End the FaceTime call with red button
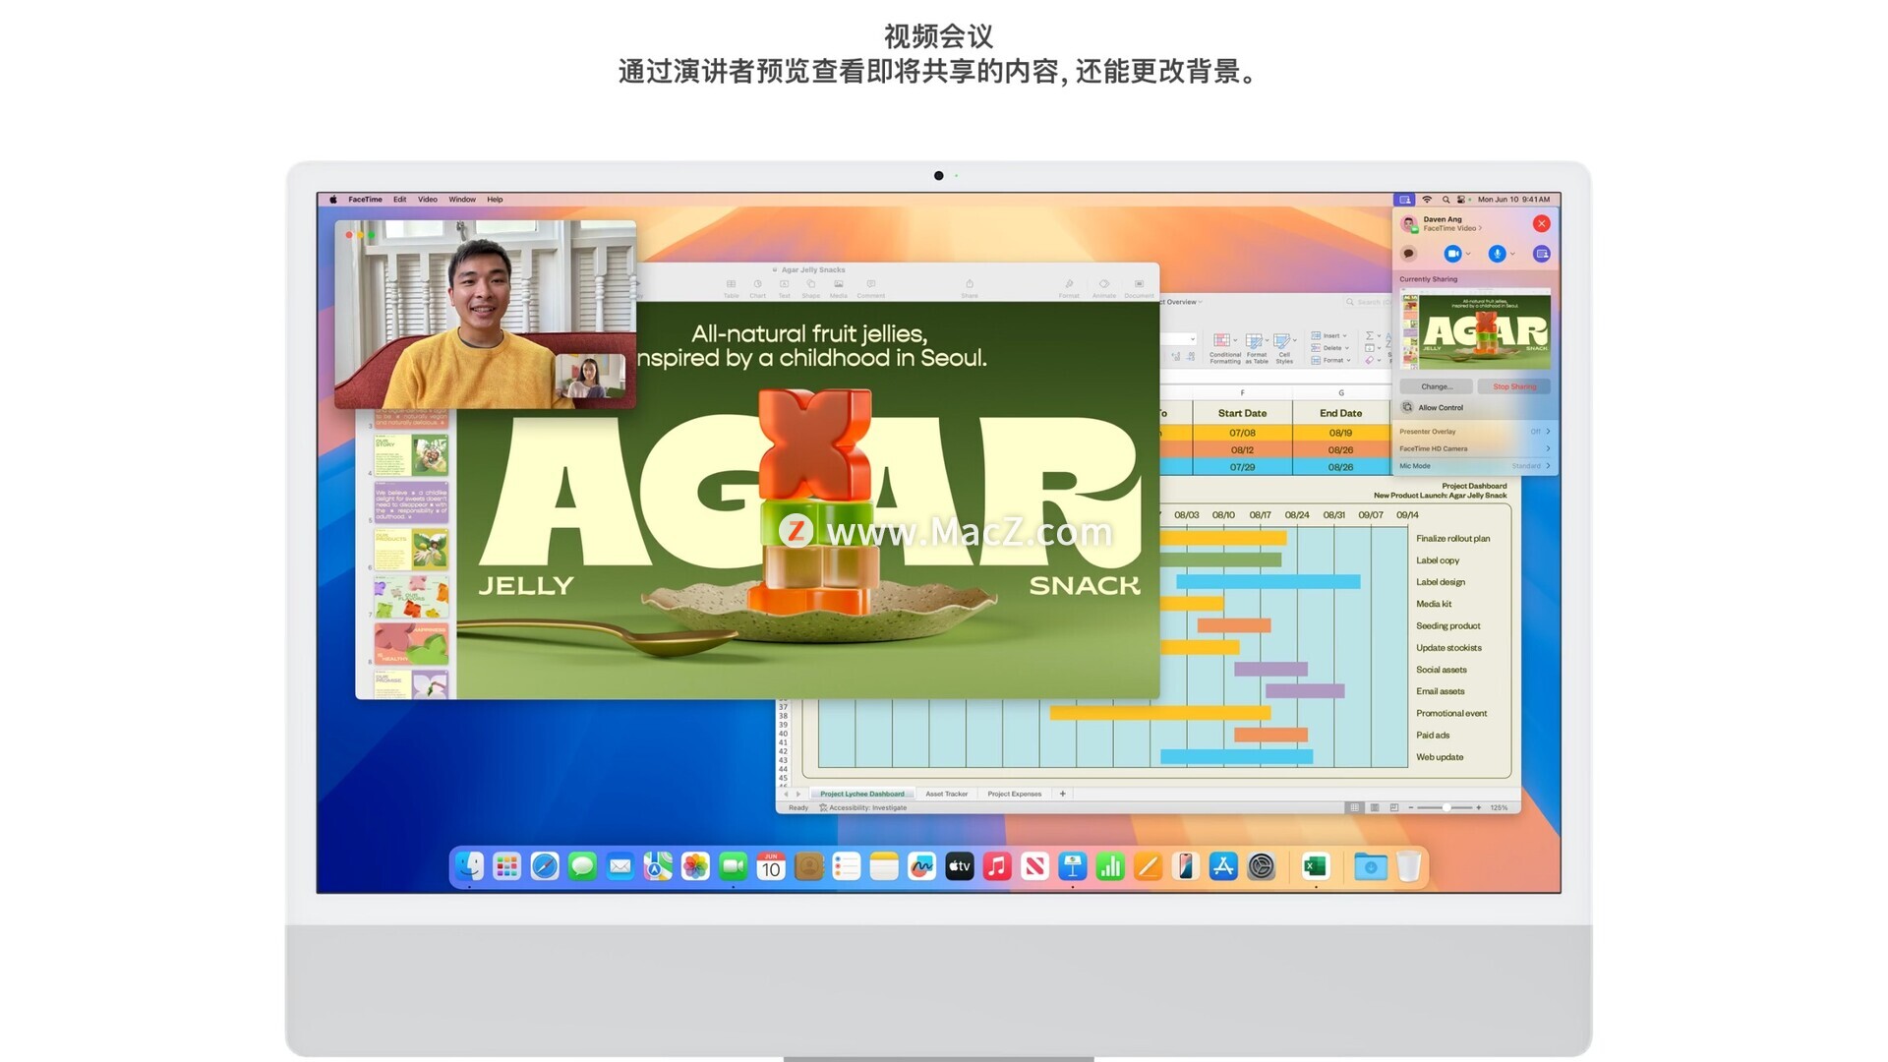Image resolution: width=1888 pixels, height=1062 pixels. coord(1541,224)
